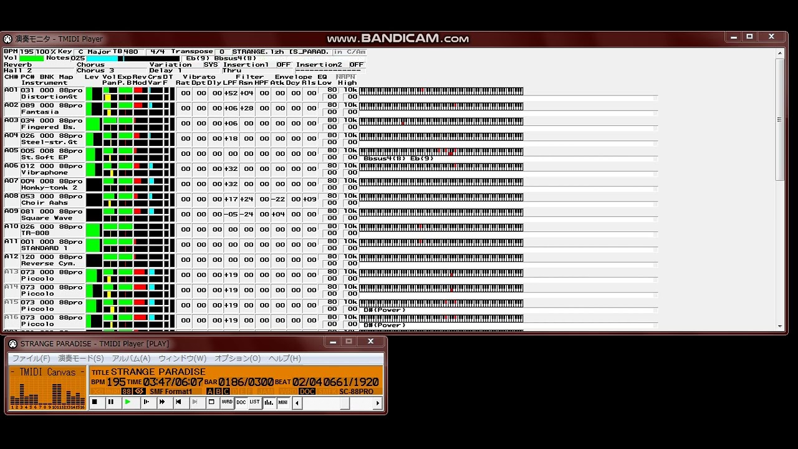Viewport: 798px width, 449px height.
Task: Open the オプション(O) menu
Action: pyautogui.click(x=238, y=359)
